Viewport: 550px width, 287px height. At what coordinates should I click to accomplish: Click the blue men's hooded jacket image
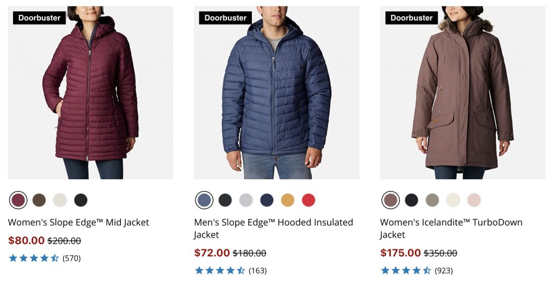coord(276,93)
